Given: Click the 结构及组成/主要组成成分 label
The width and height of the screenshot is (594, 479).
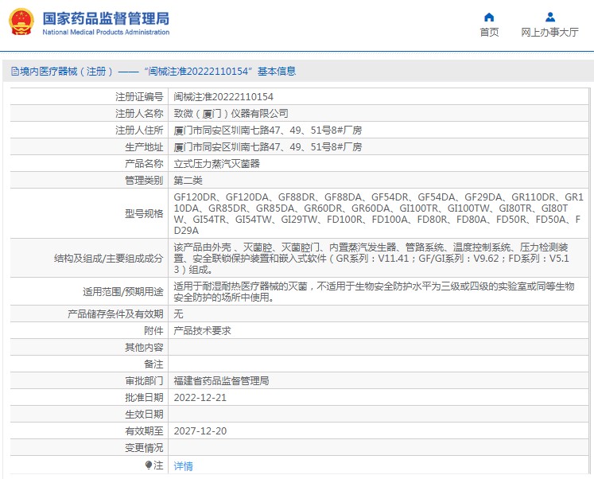Looking at the screenshot, I should (109, 259).
